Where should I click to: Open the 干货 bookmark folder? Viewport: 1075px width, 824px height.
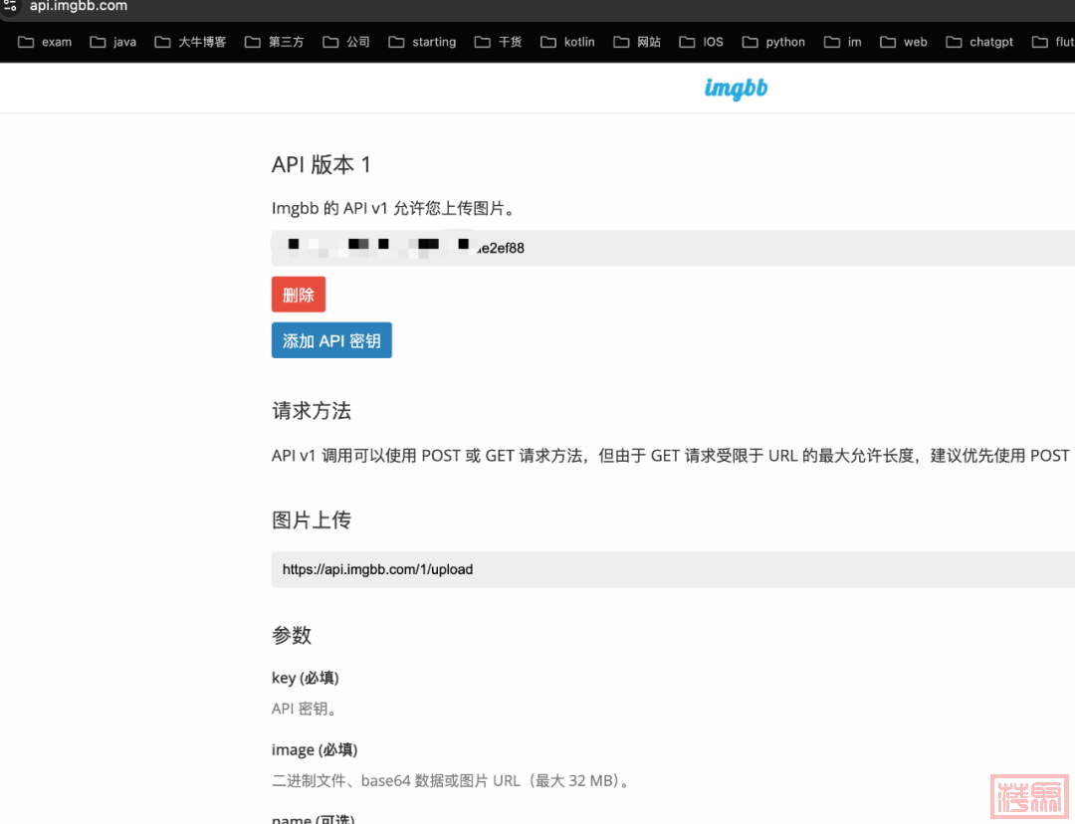point(498,42)
